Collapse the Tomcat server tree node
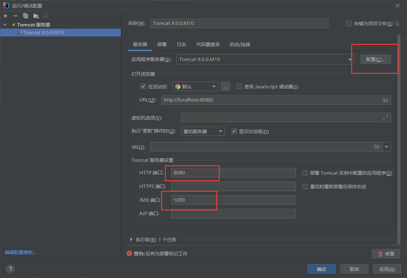 (x=5, y=25)
